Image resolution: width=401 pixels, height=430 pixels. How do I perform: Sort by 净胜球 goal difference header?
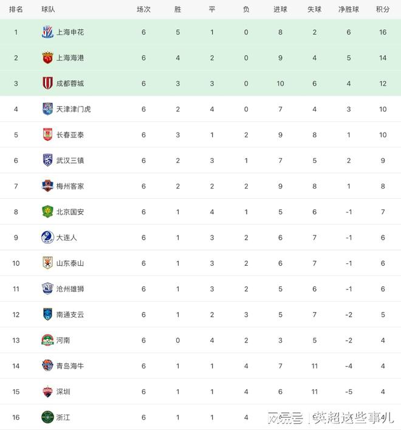pos(348,10)
